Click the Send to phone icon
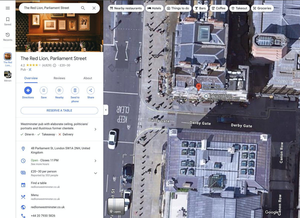The height and width of the screenshot is (218, 300). tap(75, 90)
